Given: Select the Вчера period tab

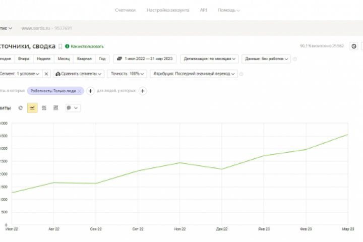Looking at the screenshot, I should pyautogui.click(x=24, y=59).
